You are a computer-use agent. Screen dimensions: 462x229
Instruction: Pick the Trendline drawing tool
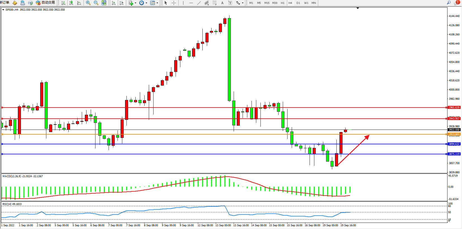199,3
